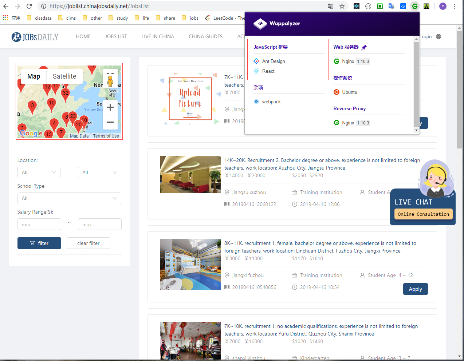Open the Reverse Proxy category heading

click(x=350, y=108)
